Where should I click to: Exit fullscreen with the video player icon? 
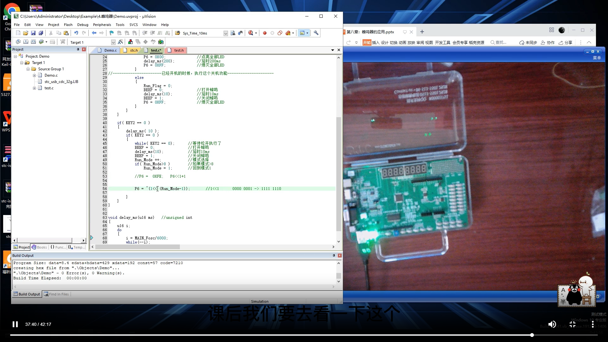pyautogui.click(x=573, y=324)
